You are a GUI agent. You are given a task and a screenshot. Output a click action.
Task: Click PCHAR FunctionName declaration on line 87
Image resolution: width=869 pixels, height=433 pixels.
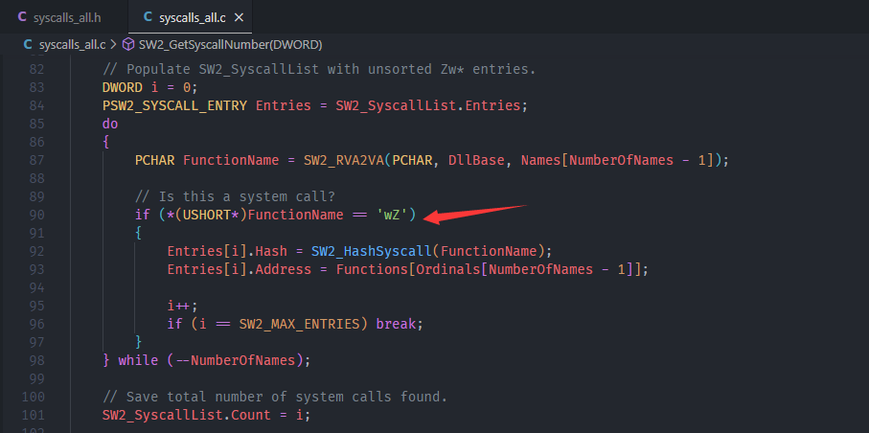point(207,160)
